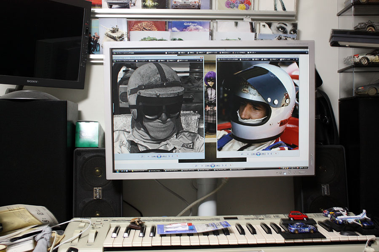Start slide show in the back window
The width and height of the screenshot is (379, 252).
213,166
